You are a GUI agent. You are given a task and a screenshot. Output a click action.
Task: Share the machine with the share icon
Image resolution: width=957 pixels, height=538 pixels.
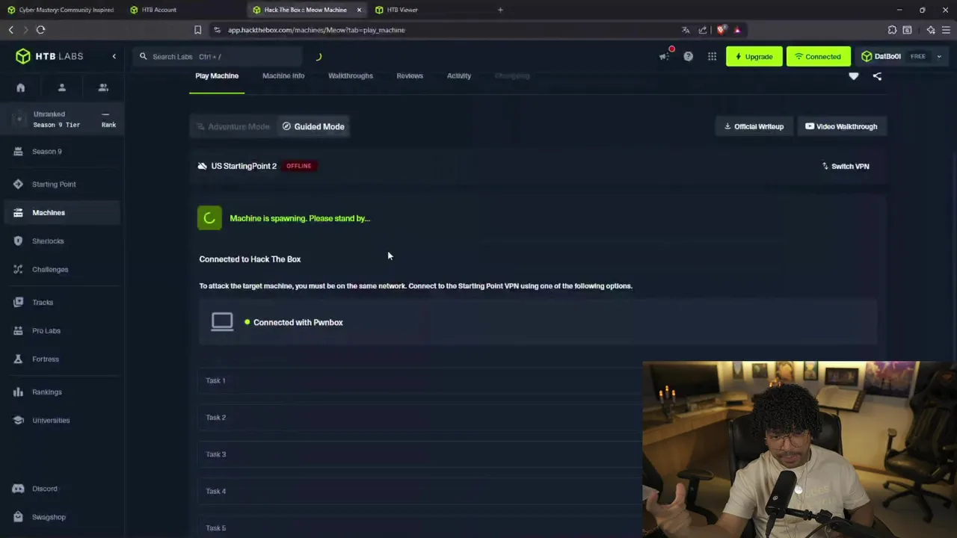[x=877, y=76]
